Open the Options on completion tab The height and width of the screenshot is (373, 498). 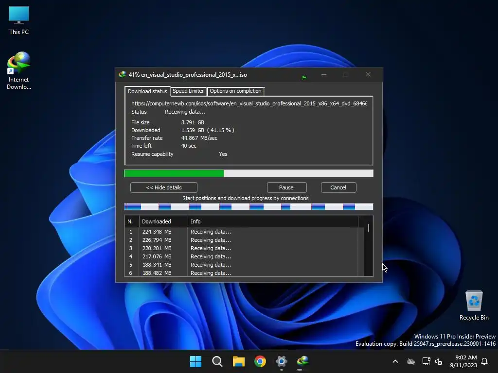[235, 91]
